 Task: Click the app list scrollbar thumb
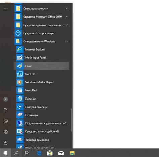72,120
